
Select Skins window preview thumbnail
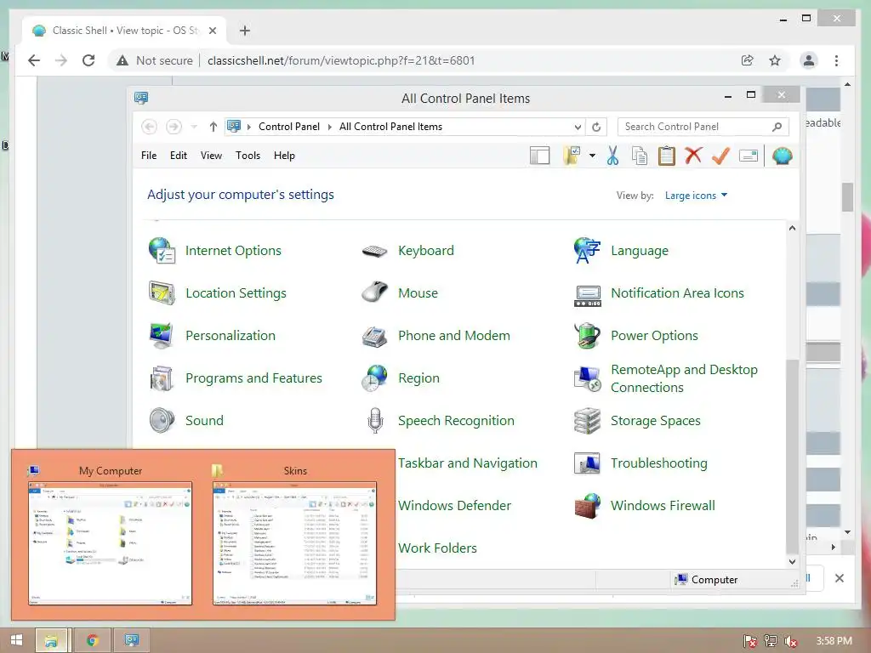pos(294,543)
